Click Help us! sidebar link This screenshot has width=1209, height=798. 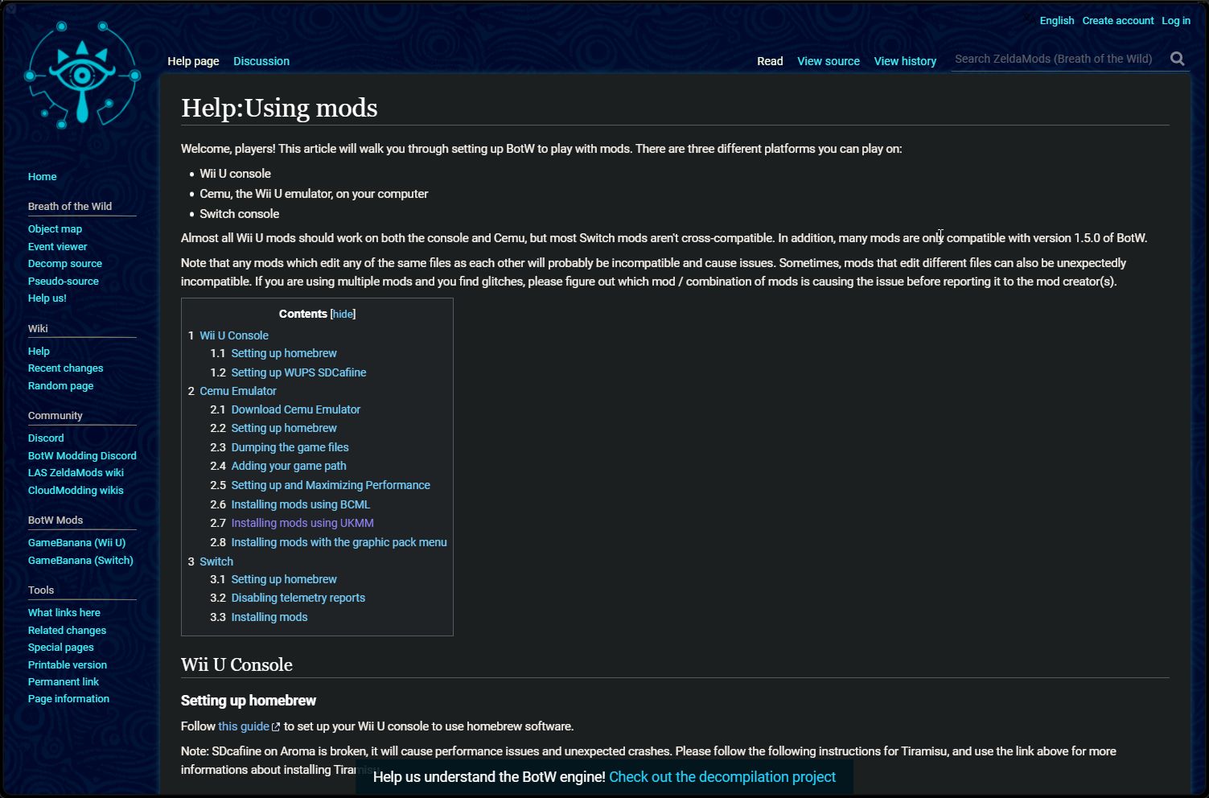47,298
